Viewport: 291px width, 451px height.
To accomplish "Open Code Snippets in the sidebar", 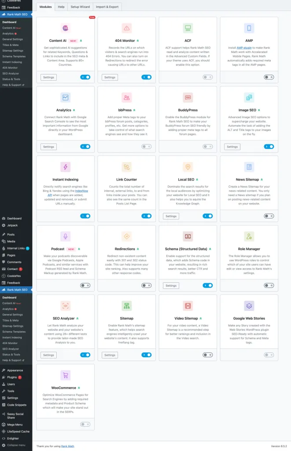I will (x=16, y=405).
